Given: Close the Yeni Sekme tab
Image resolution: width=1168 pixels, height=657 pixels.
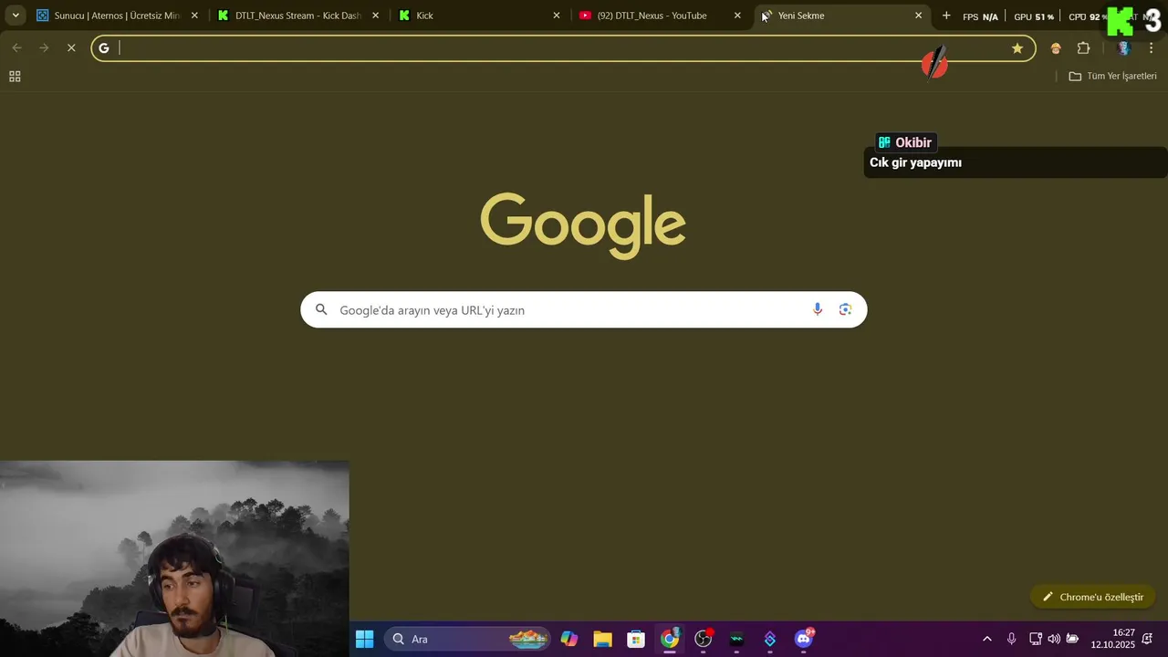Looking at the screenshot, I should coord(919,16).
